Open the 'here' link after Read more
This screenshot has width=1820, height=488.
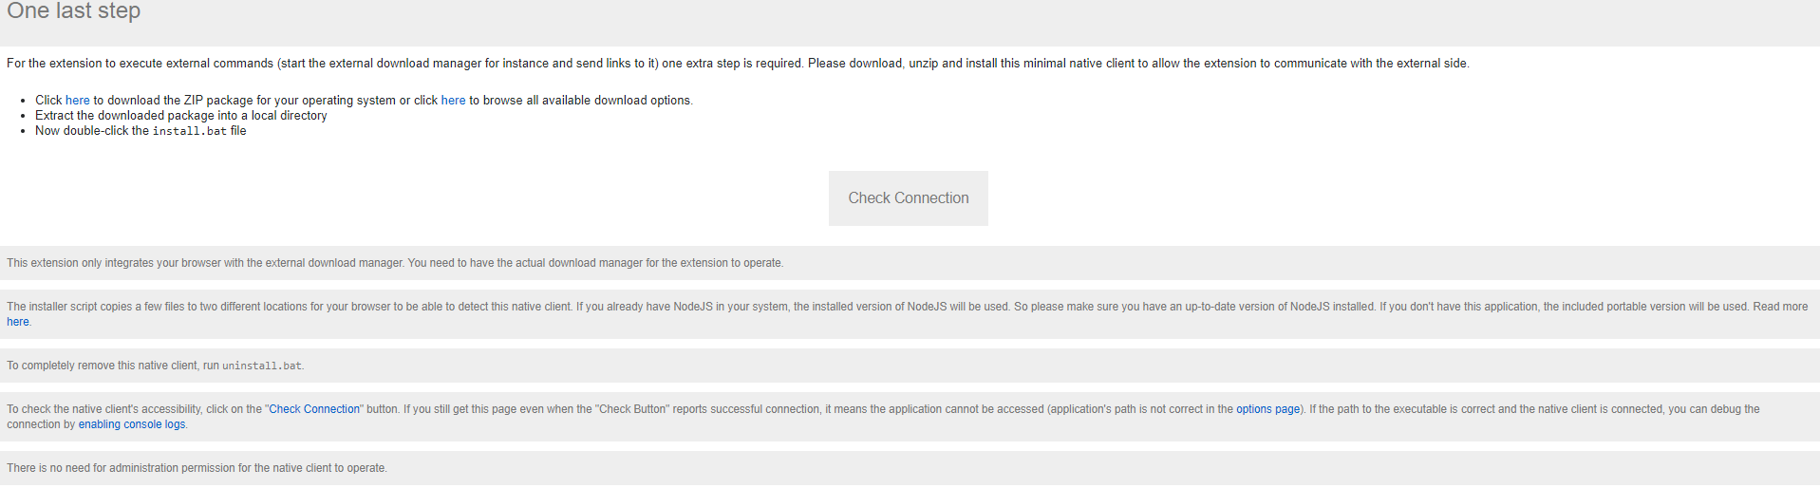(17, 322)
